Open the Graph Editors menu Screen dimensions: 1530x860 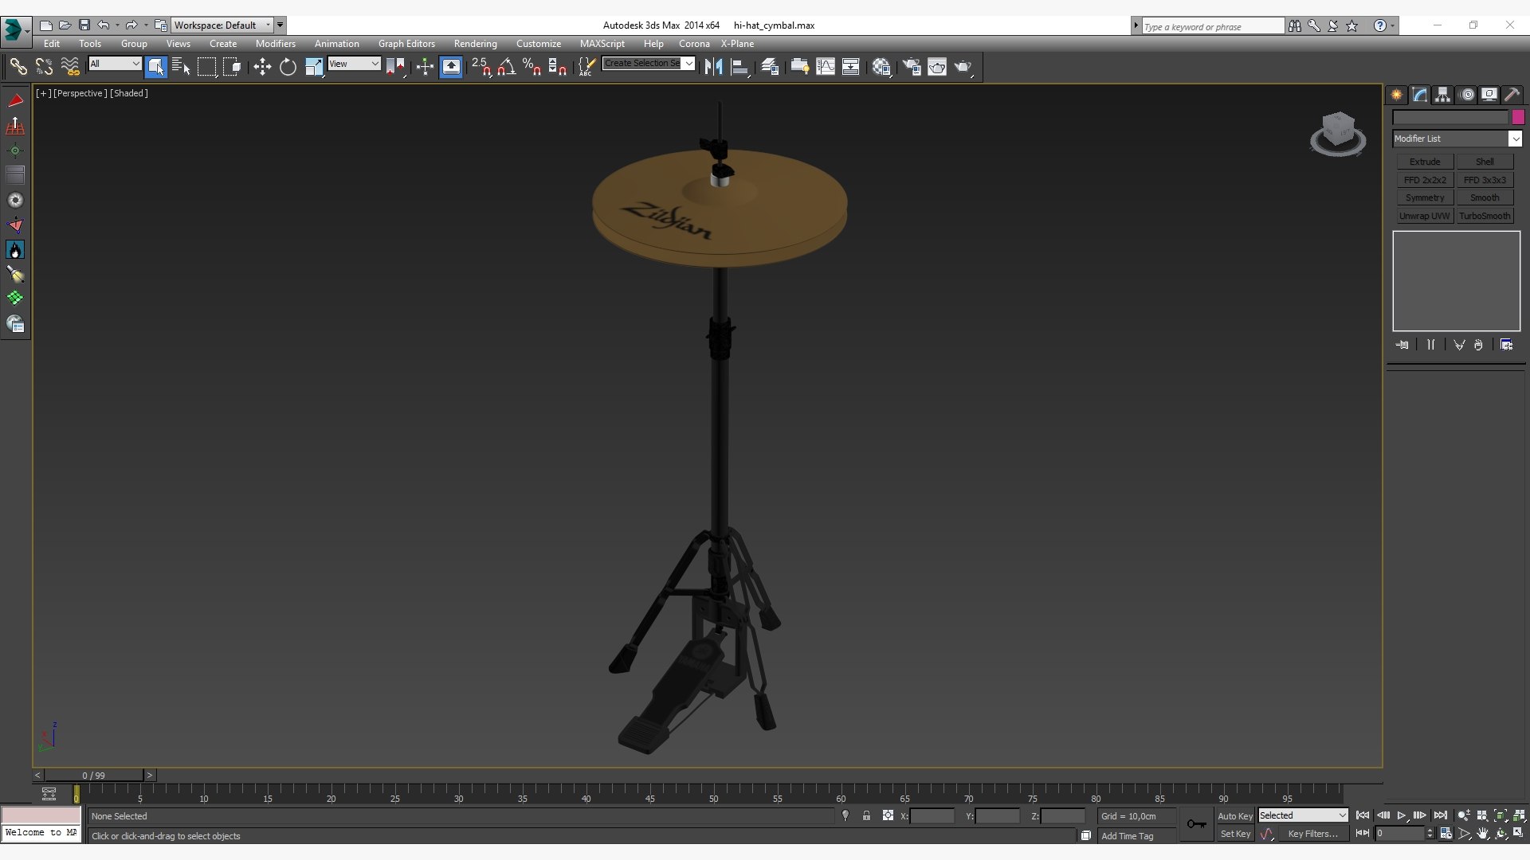tap(406, 44)
